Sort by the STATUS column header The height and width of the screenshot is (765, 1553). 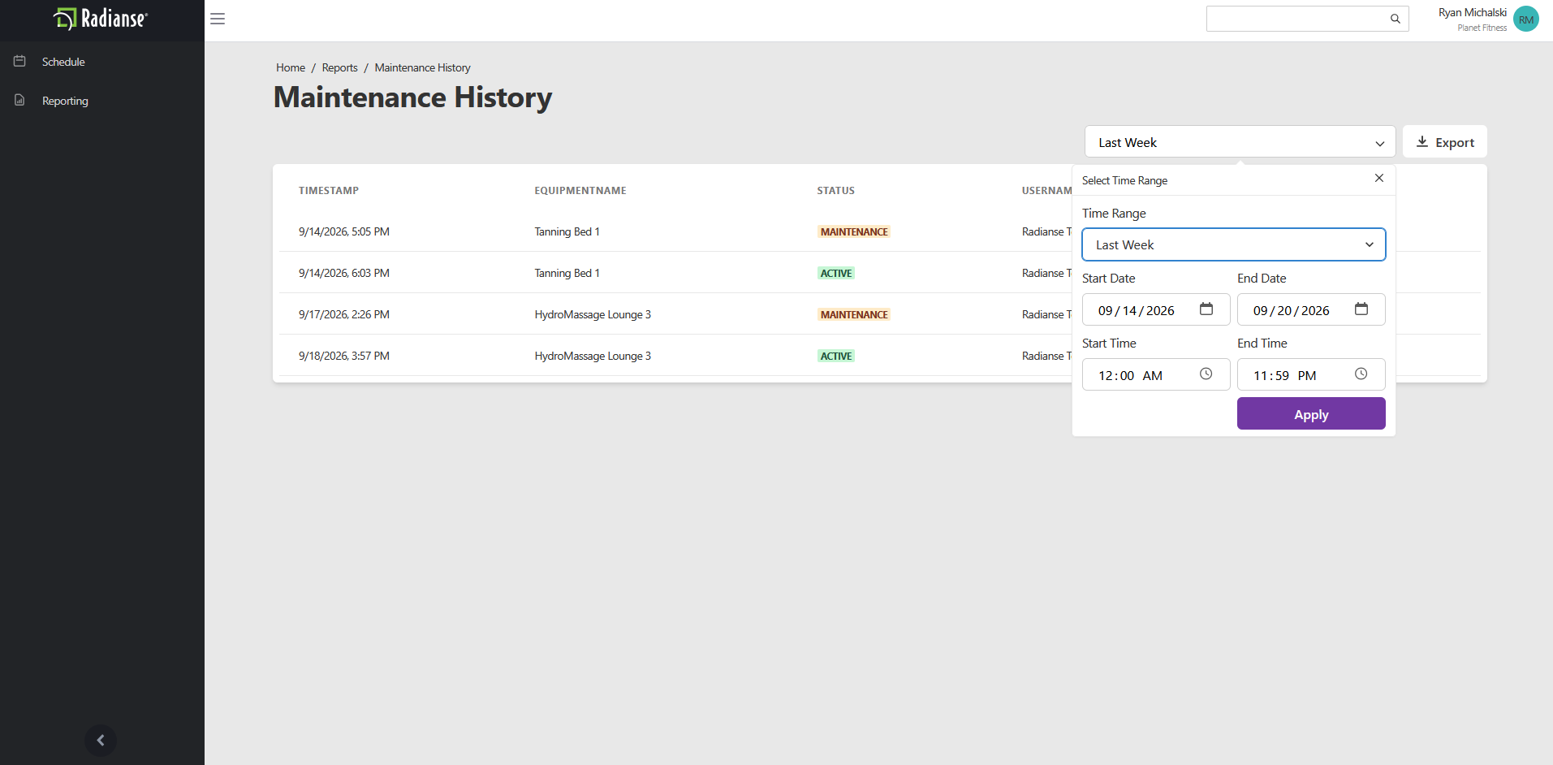pyautogui.click(x=835, y=191)
